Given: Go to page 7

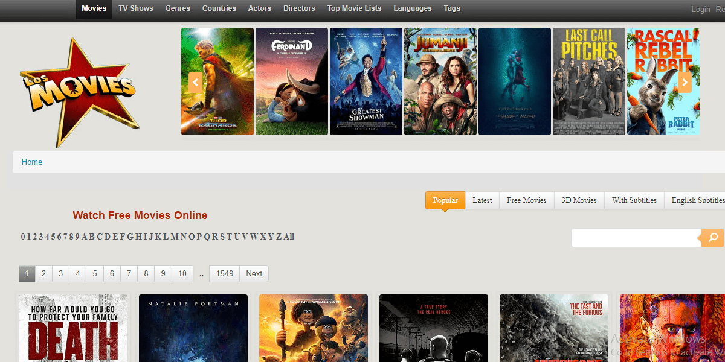Looking at the screenshot, I should [129, 274].
